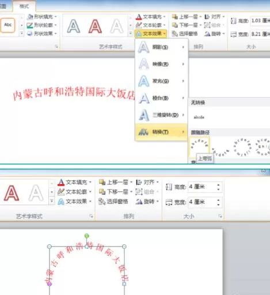270x295 pixels.
Task: Open 选择窗格 in upper ribbon
Action: [185, 34]
